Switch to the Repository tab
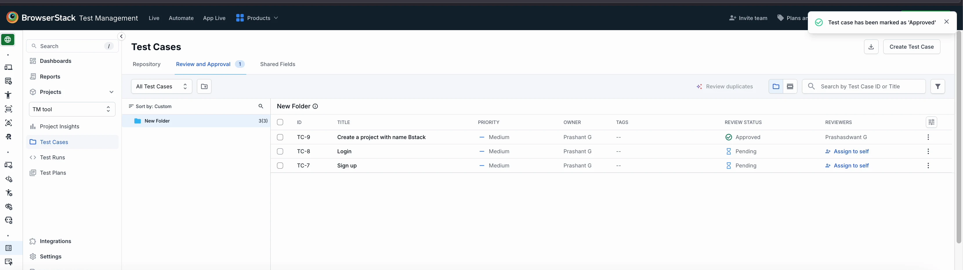This screenshot has height=270, width=963. tap(146, 64)
